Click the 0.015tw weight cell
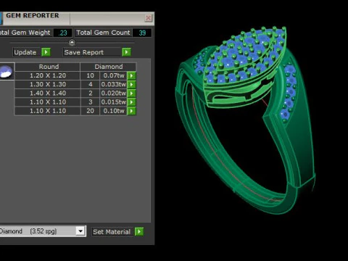This screenshot has width=348, height=261. [x=114, y=102]
